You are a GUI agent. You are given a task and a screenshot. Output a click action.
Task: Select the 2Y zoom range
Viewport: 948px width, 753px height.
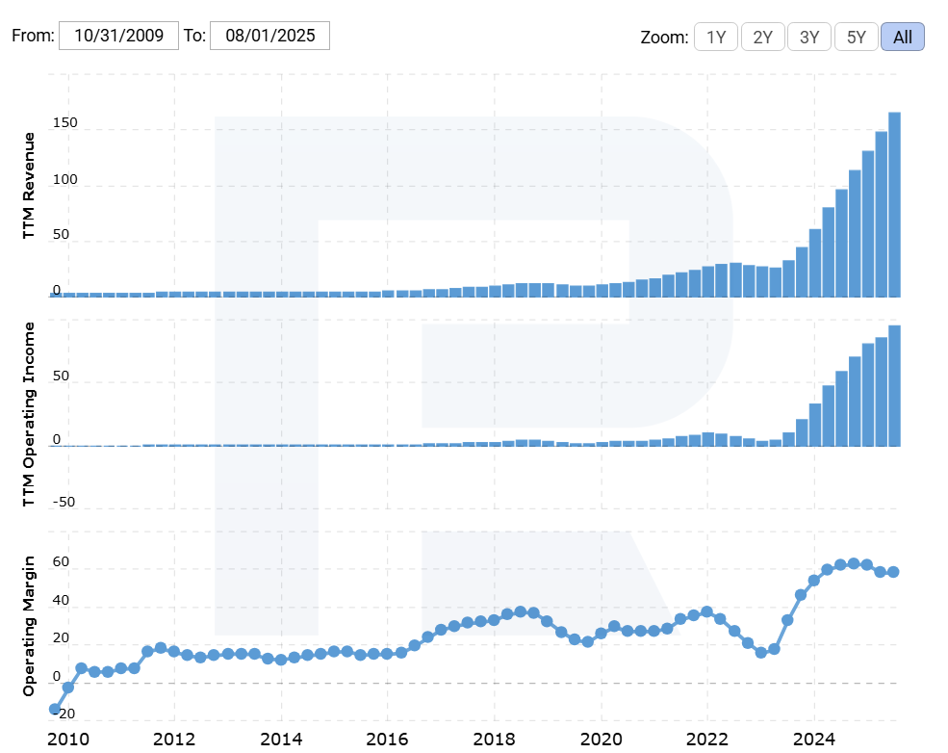pos(762,38)
